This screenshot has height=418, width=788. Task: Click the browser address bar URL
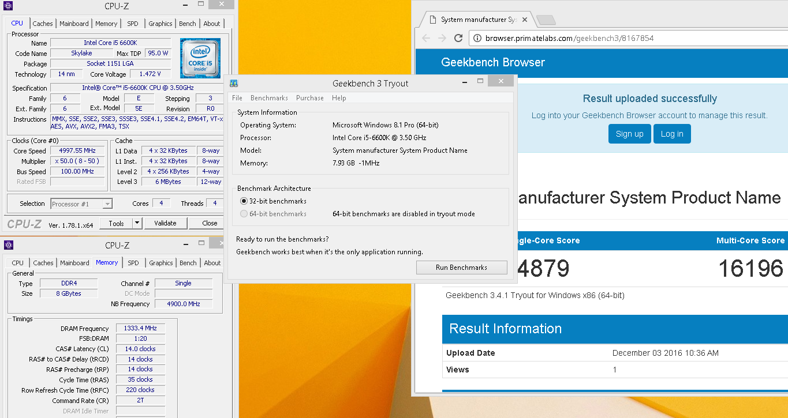569,39
